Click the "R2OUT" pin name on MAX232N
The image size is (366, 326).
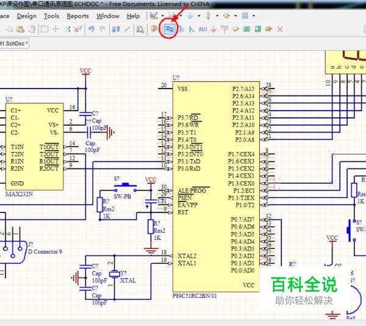click(49, 168)
